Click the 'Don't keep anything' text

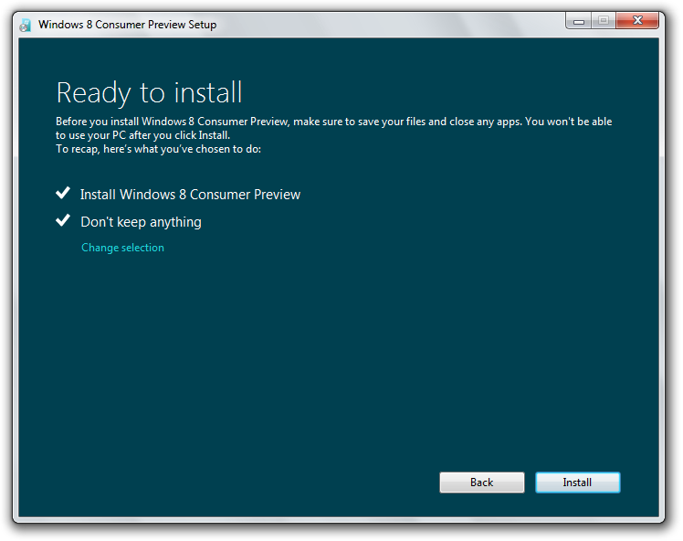point(142,222)
